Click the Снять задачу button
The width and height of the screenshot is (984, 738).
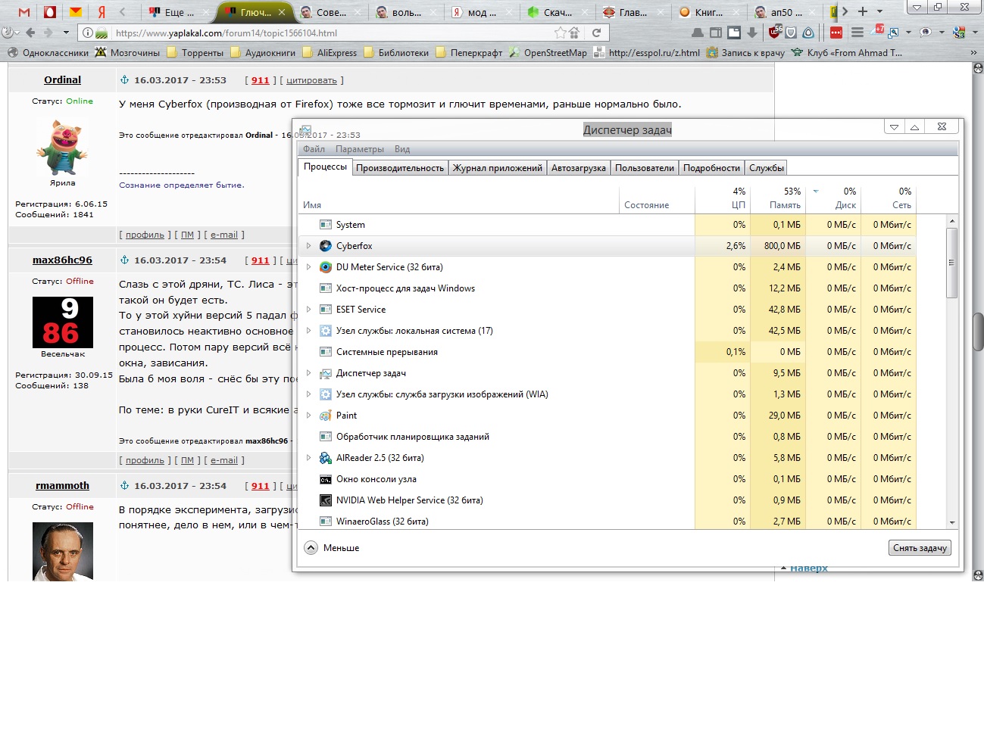(920, 548)
